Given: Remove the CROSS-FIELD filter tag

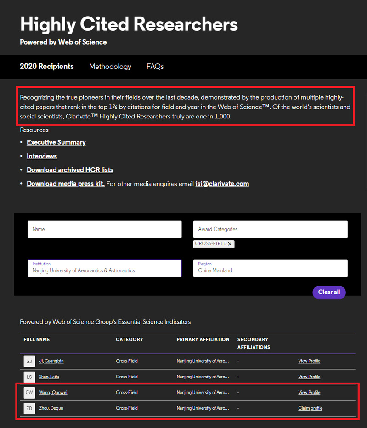Looking at the screenshot, I should 230,244.
